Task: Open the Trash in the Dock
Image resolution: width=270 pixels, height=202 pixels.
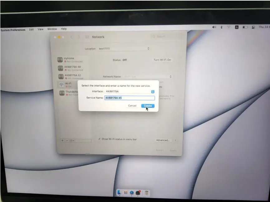Action: point(147,193)
